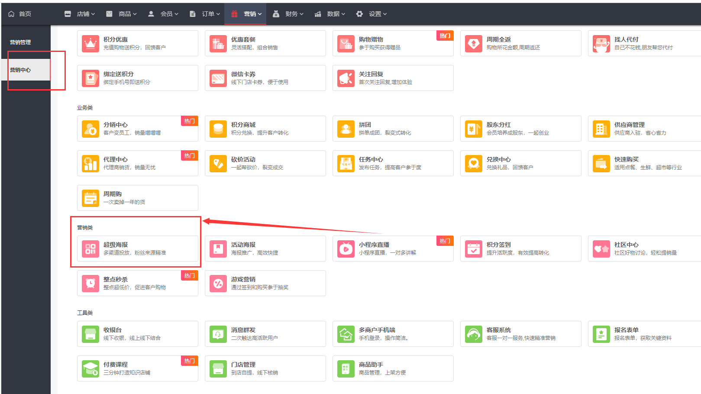Click description text 兑换礼品，回馈客户
The image size is (701, 394).
click(x=510, y=168)
